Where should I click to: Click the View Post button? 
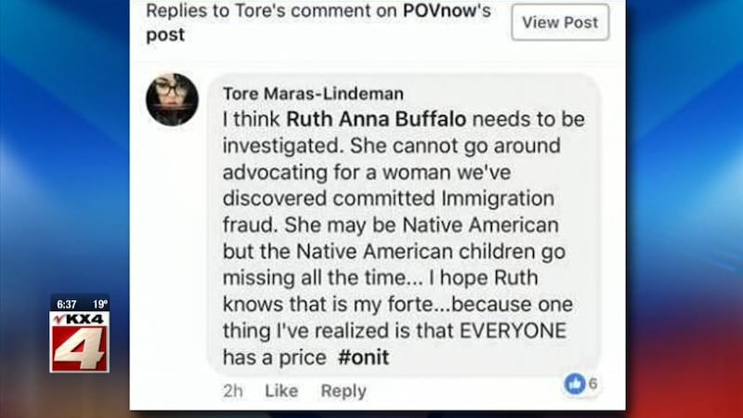[x=560, y=21]
